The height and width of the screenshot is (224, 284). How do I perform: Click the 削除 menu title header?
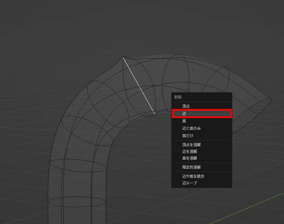(x=178, y=97)
